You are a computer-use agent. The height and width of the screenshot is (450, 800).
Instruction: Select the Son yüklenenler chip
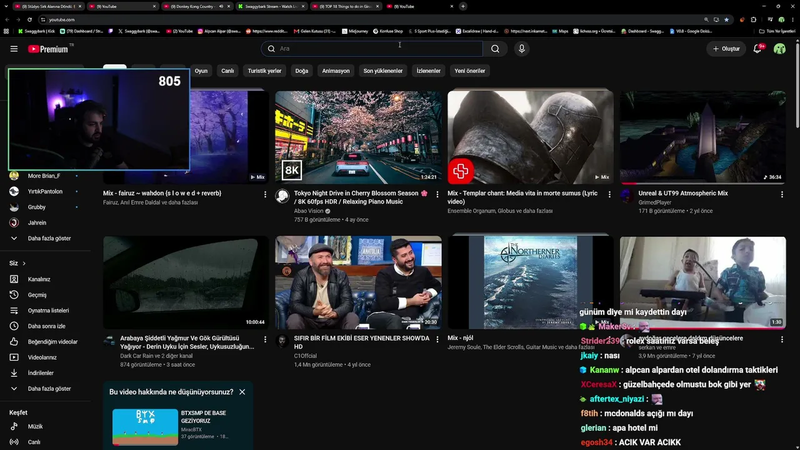point(383,71)
